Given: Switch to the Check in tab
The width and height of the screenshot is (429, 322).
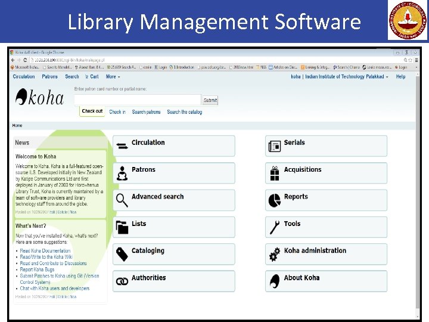Looking at the screenshot, I should 117,112.
